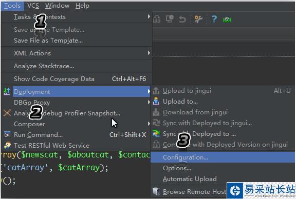Image resolution: width=296 pixels, height=199 pixels.
Task: Click the Alt+U shortcut label
Action: tap(282, 91)
